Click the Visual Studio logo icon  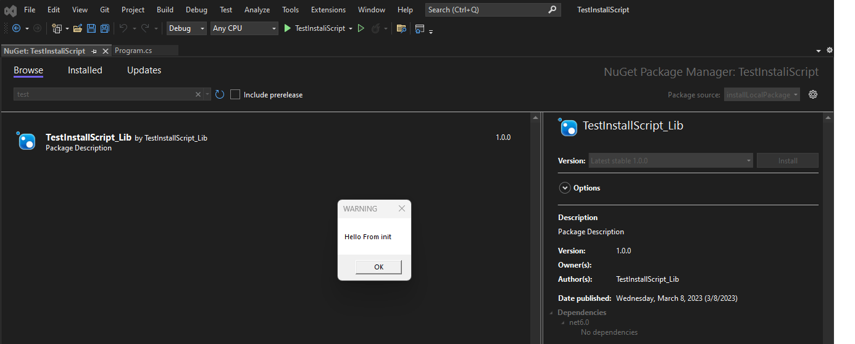pyautogui.click(x=10, y=10)
